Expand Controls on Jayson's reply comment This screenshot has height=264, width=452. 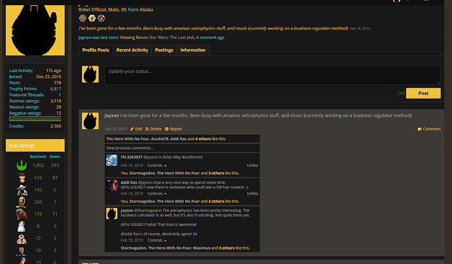coord(157,240)
